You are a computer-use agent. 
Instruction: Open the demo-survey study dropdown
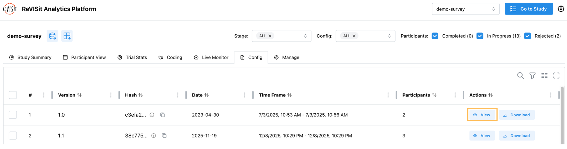[x=466, y=9]
